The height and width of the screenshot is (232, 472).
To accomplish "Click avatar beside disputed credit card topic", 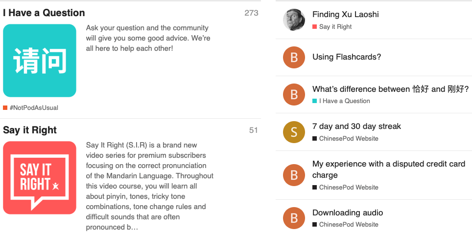I will [294, 175].
